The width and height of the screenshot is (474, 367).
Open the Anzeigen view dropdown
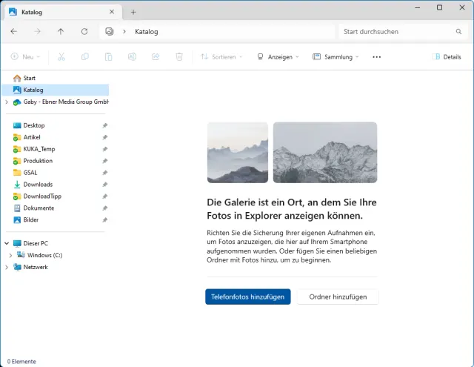[278, 57]
